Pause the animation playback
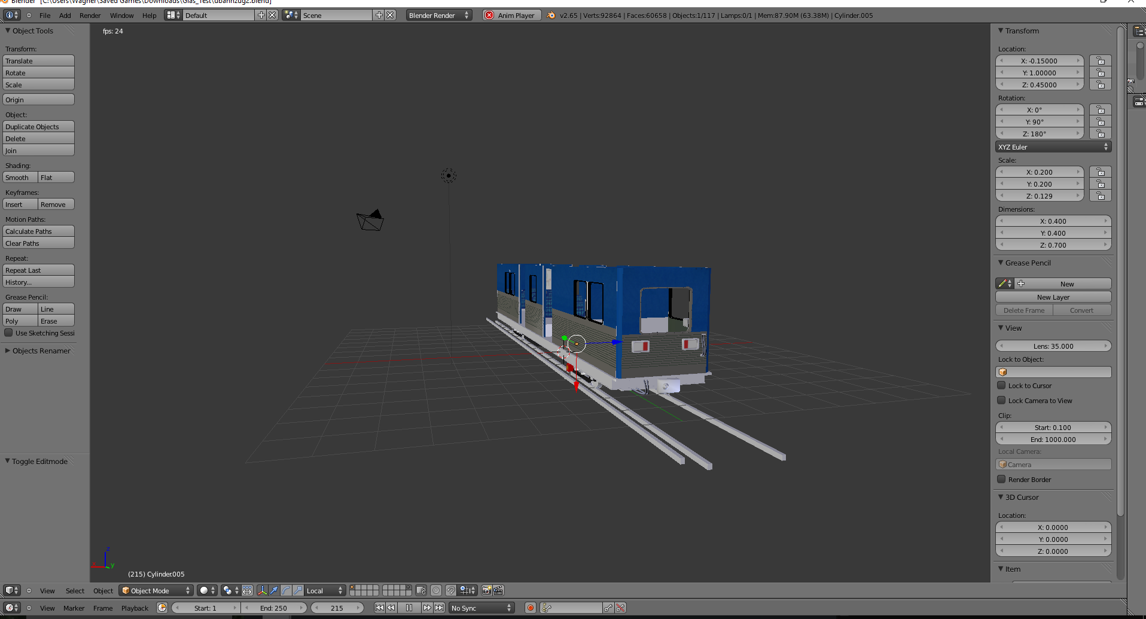The height and width of the screenshot is (619, 1146). click(409, 608)
